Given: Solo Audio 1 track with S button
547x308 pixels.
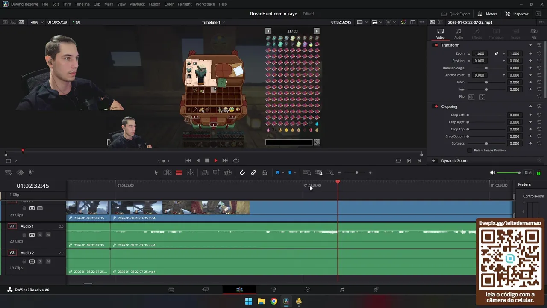Looking at the screenshot, I should point(40,235).
